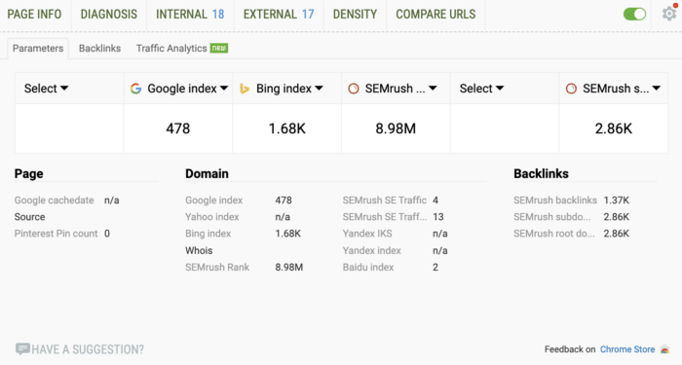Image resolution: width=682 pixels, height=365 pixels.
Task: Click the NEW badge on Traffic Analytics
Action: click(x=219, y=49)
